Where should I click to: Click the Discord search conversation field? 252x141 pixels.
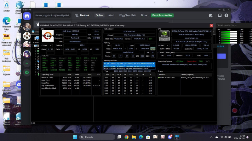click(52, 15)
